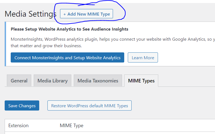
Task: Click the MonsterInsights description paragraph
Action: tap(113, 43)
